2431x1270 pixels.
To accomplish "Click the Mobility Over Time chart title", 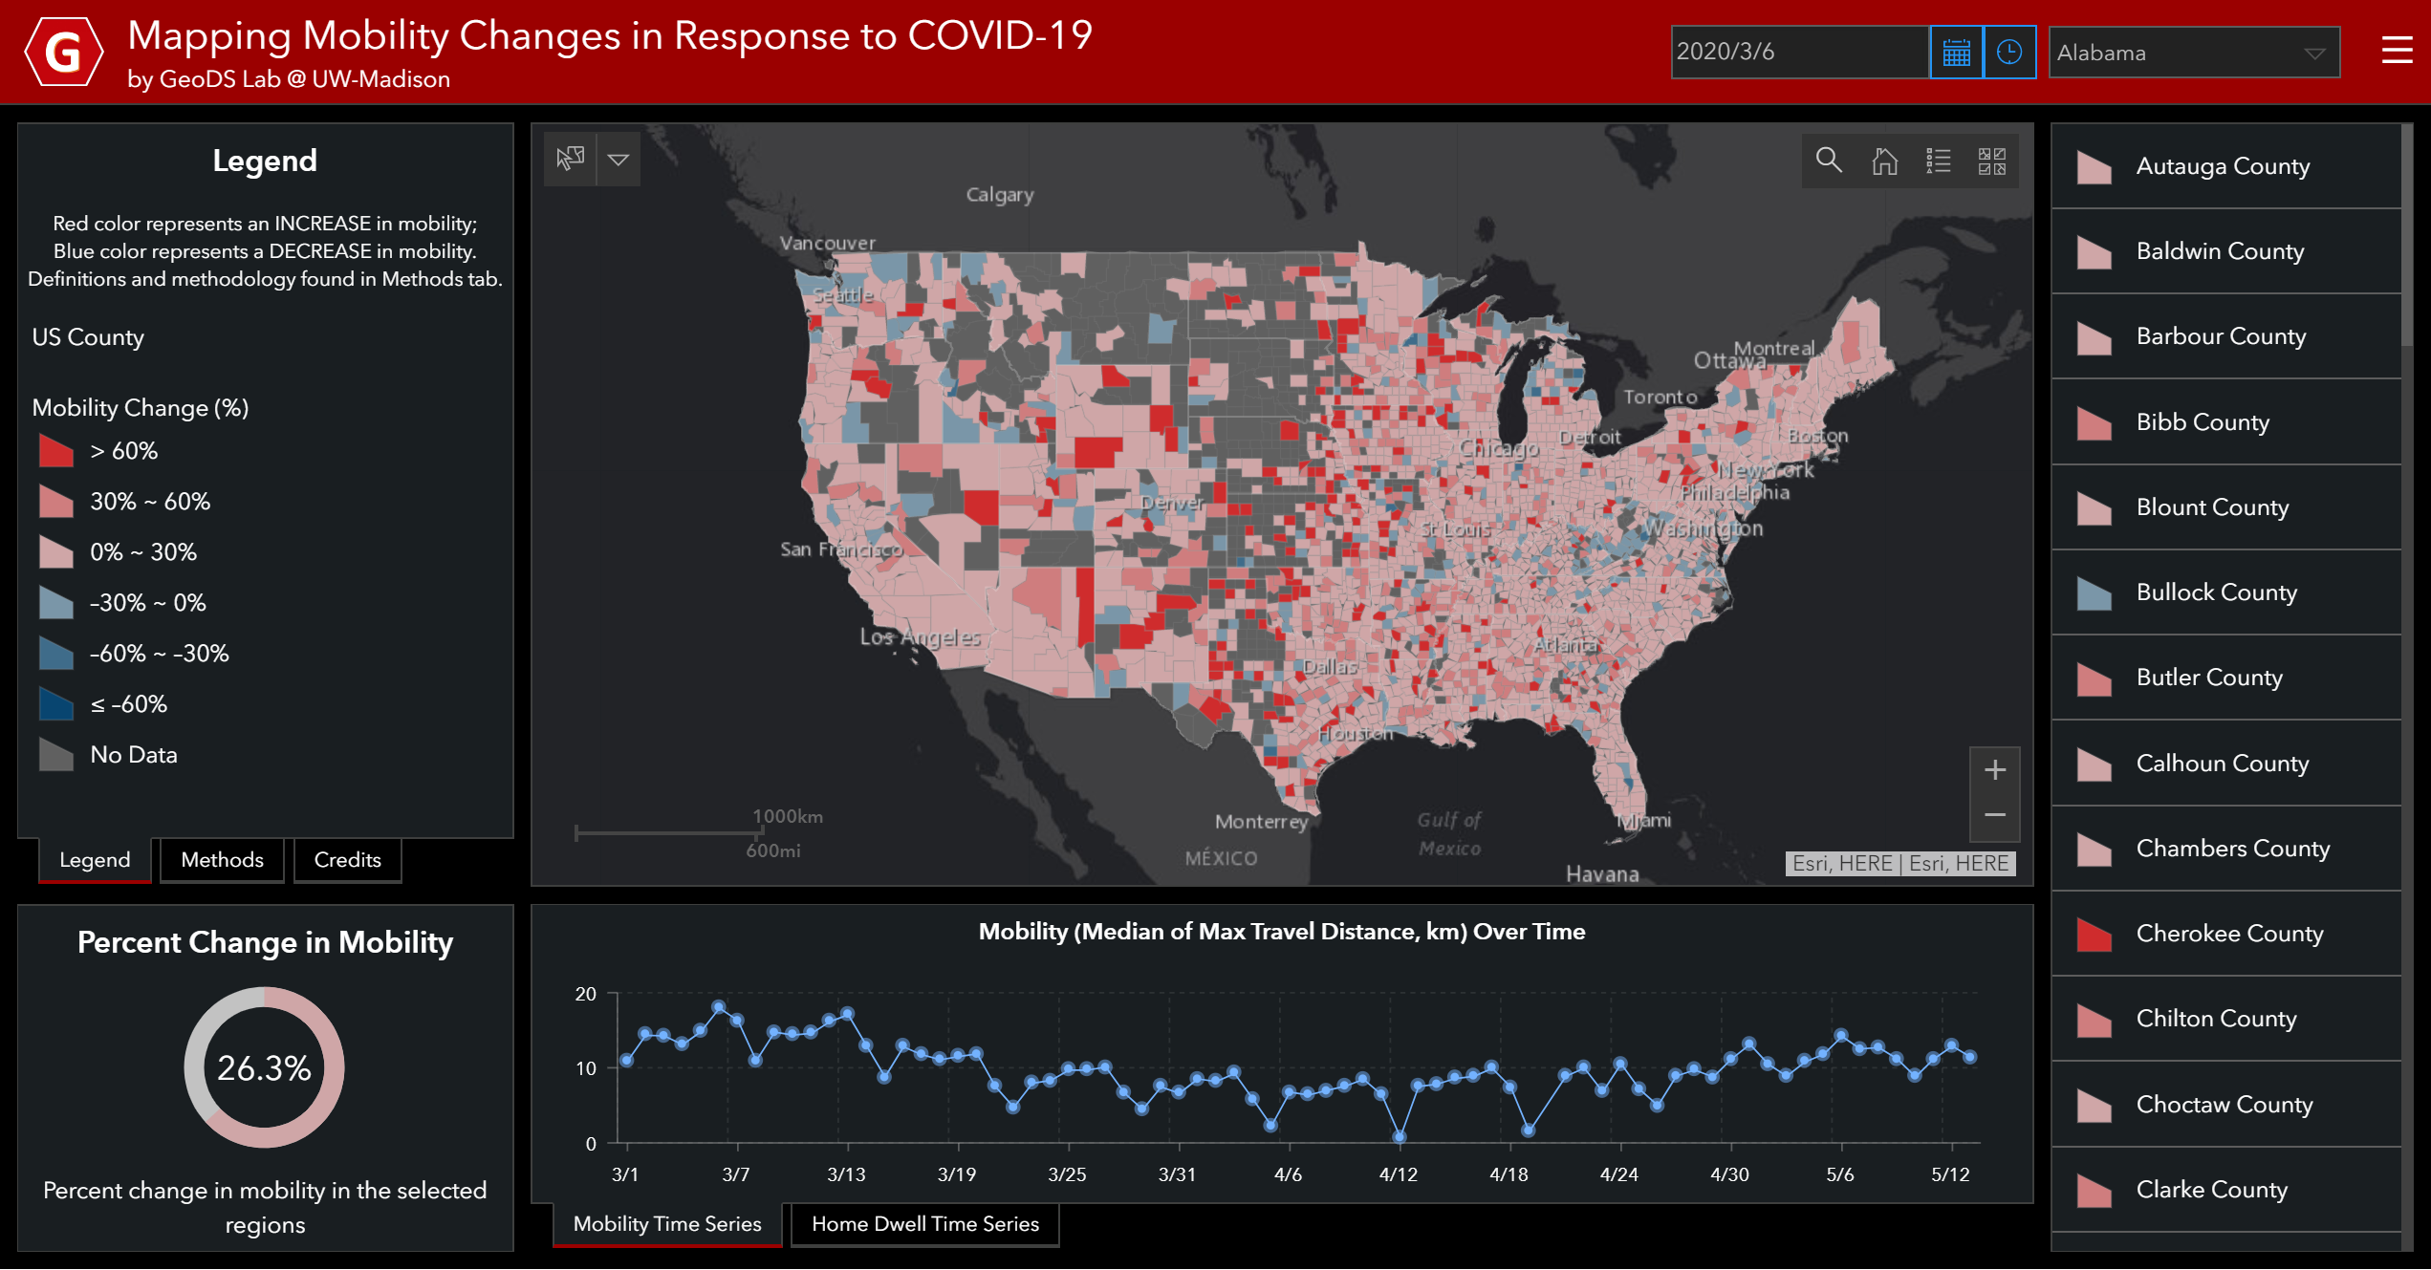I will point(1281,932).
